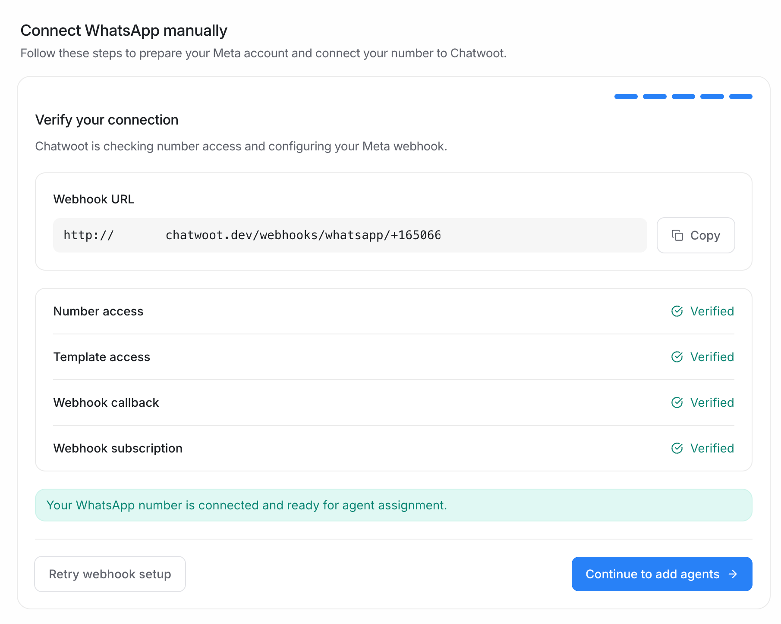Click the Number access label
This screenshot has height=624, width=781.
[98, 311]
